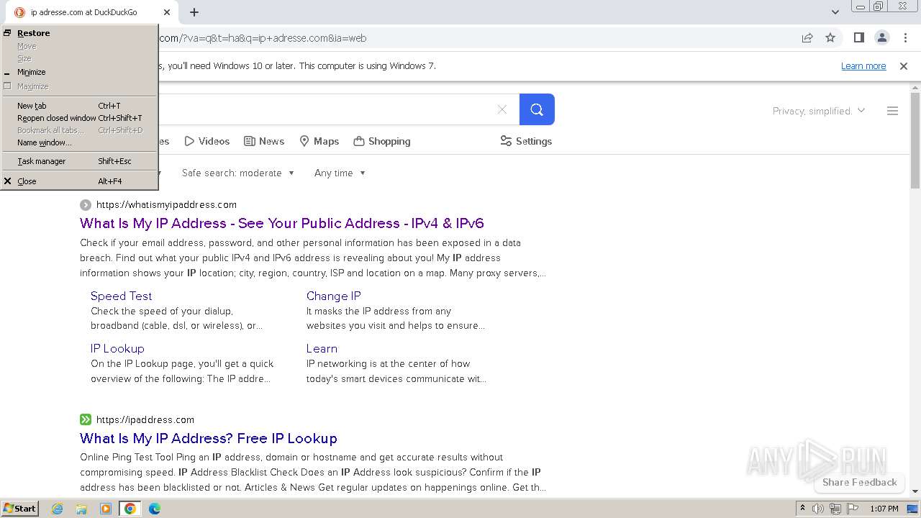
Task: Click the 1:07 PM clock
Action: [x=884, y=509]
